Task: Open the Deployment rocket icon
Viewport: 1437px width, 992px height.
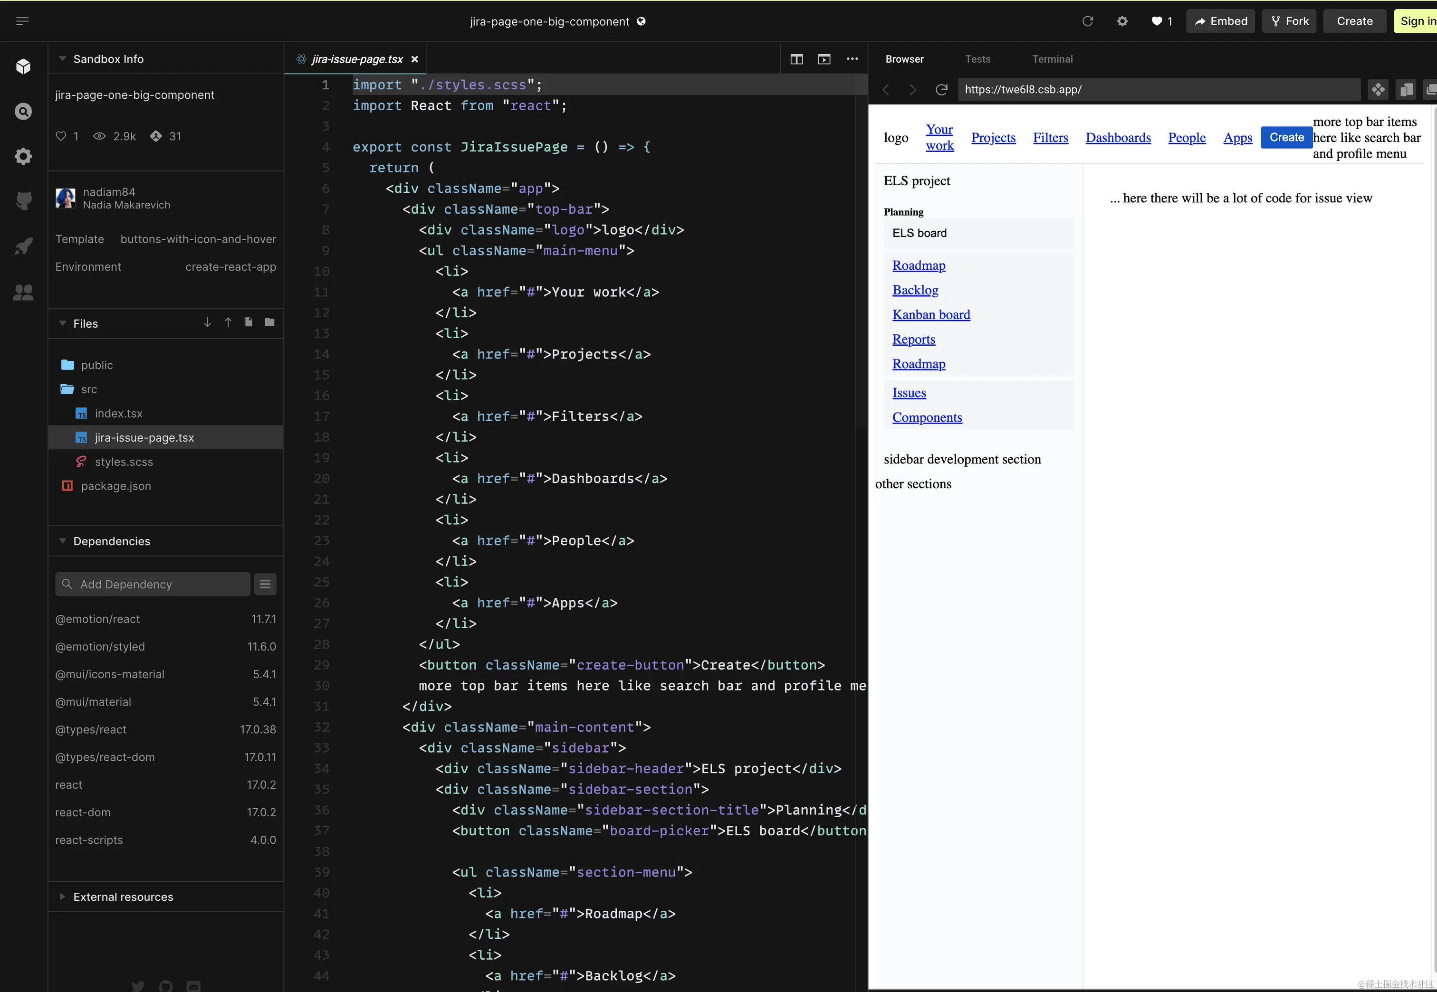Action: [x=23, y=247]
